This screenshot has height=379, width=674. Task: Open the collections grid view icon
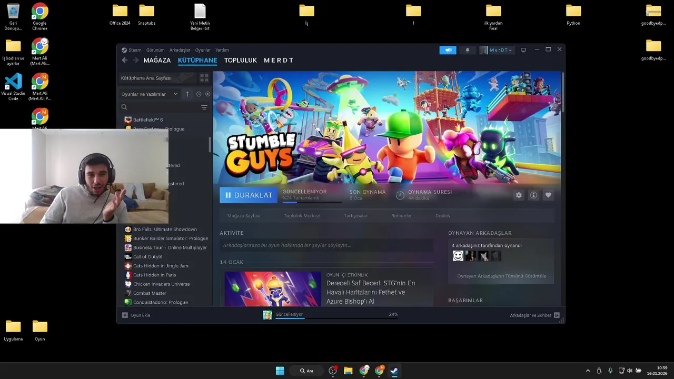[204, 78]
